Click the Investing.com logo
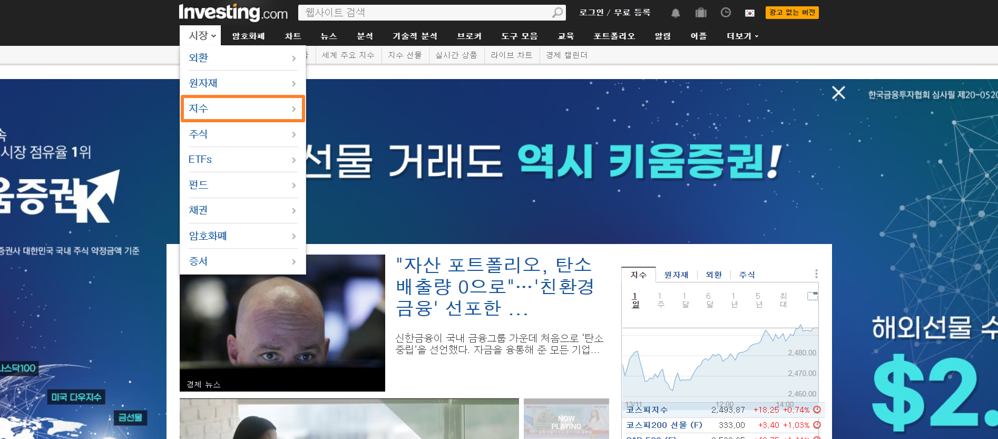Viewport: 998px width, 439px height. pyautogui.click(x=233, y=12)
